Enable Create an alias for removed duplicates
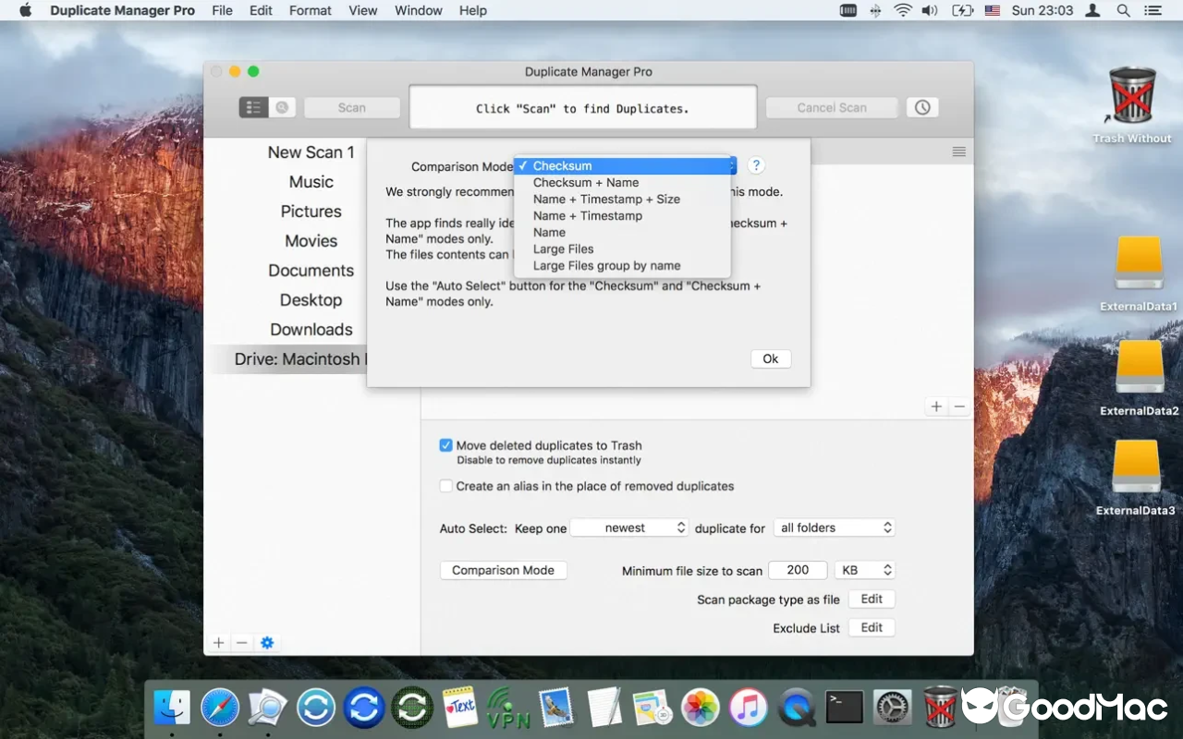The image size is (1183, 739). click(x=446, y=486)
